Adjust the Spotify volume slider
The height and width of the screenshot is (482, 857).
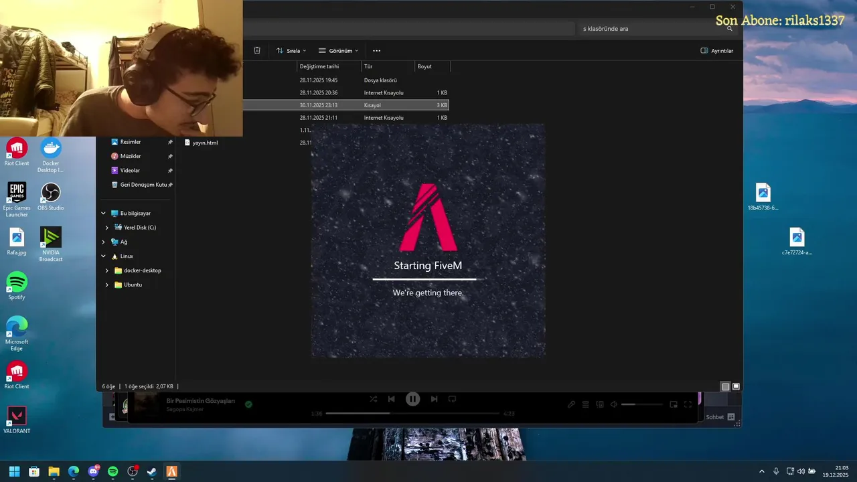641,404
